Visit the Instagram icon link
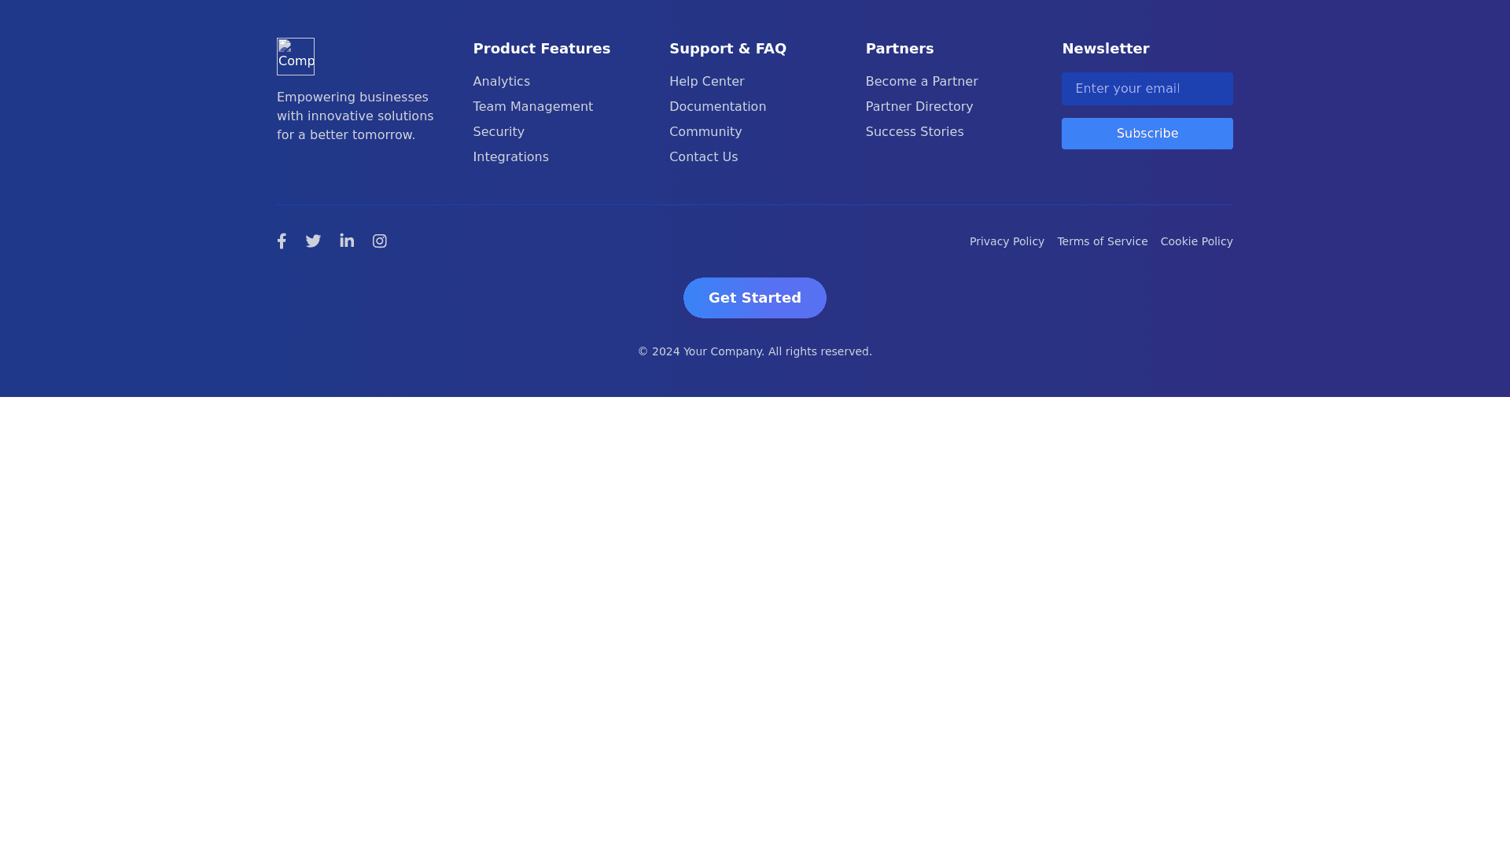1510x849 pixels. (380, 241)
